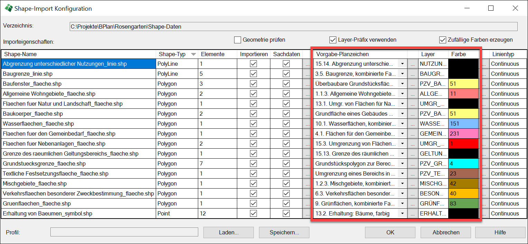Image resolution: width=528 pixels, height=244 pixels.
Task: Click the Shape-Name column header
Action: pos(78,54)
